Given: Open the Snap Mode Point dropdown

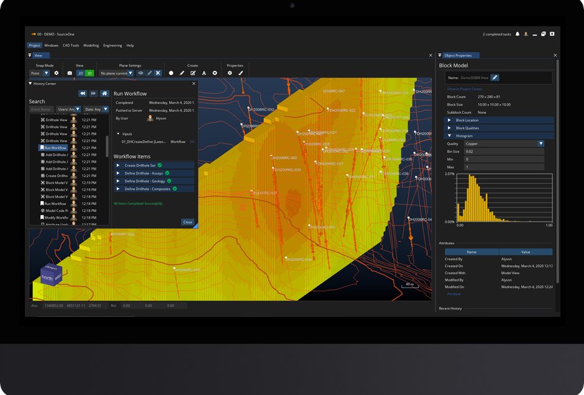Looking at the screenshot, I should 39,73.
